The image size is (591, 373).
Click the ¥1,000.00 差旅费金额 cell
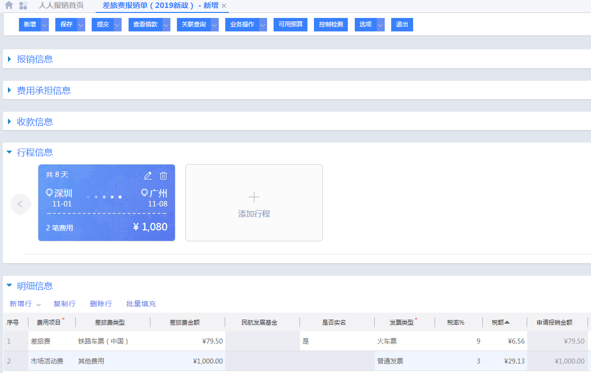(x=188, y=362)
